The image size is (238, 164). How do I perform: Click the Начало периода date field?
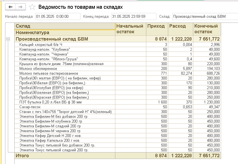tap(57, 17)
